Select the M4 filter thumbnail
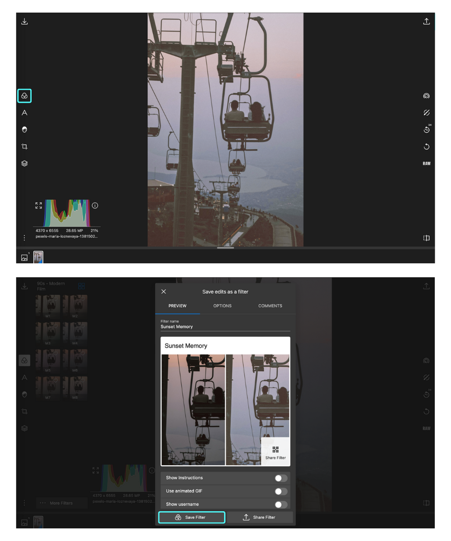This screenshot has width=451, height=541. [75, 334]
